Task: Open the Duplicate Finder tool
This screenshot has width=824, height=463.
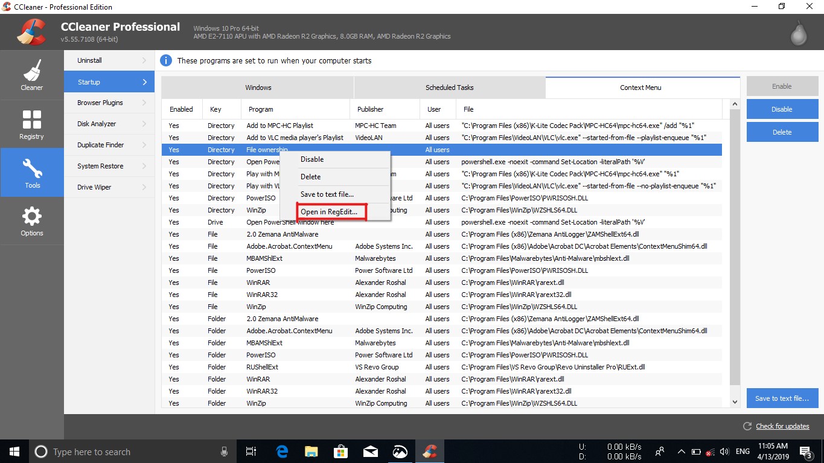Action: (109, 145)
